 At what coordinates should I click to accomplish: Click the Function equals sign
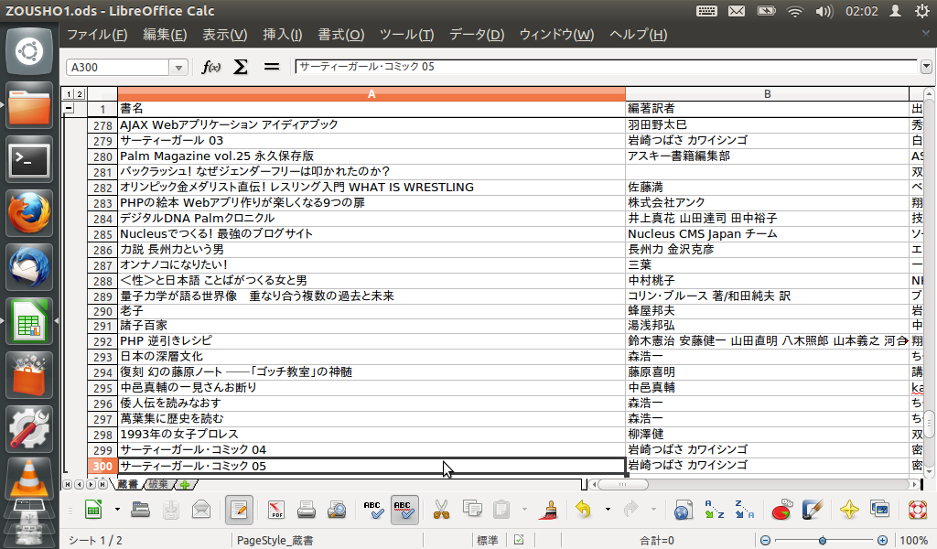[272, 67]
